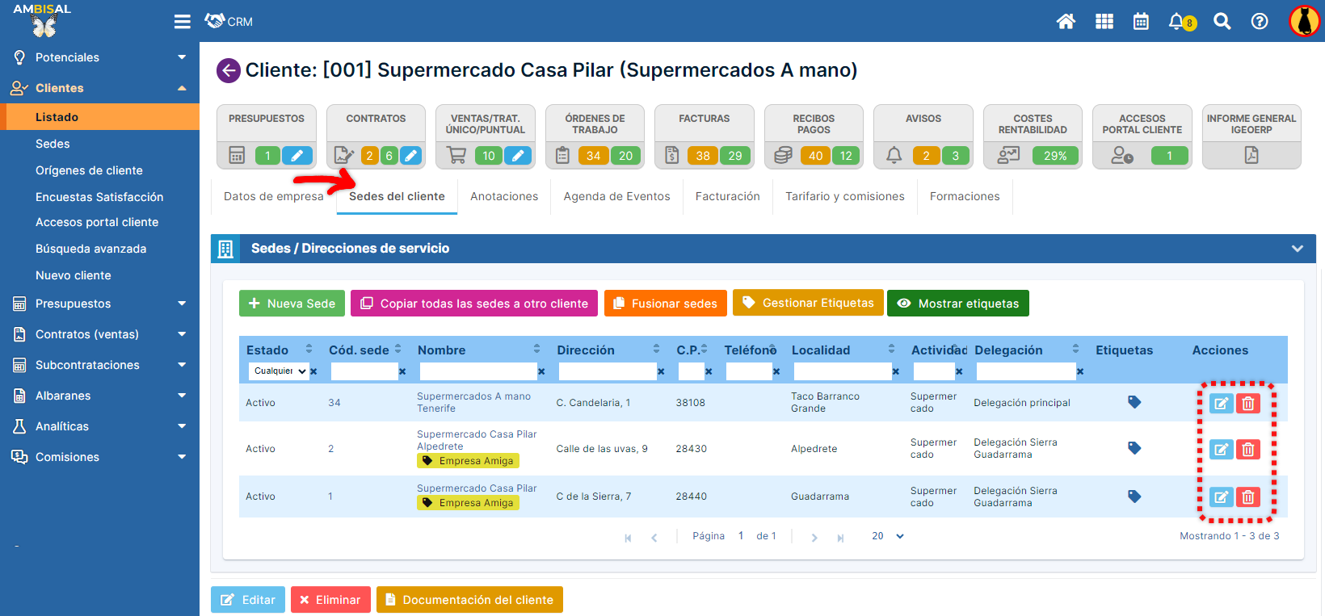Switch to the Facturación tab
The height and width of the screenshot is (616, 1325).
[x=727, y=196]
